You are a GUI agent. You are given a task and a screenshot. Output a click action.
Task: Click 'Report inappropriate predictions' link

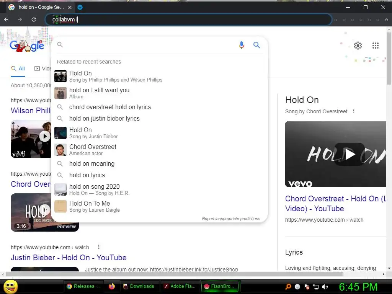(231, 219)
